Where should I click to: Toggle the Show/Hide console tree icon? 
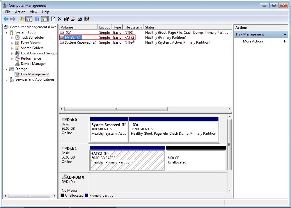coord(29,19)
